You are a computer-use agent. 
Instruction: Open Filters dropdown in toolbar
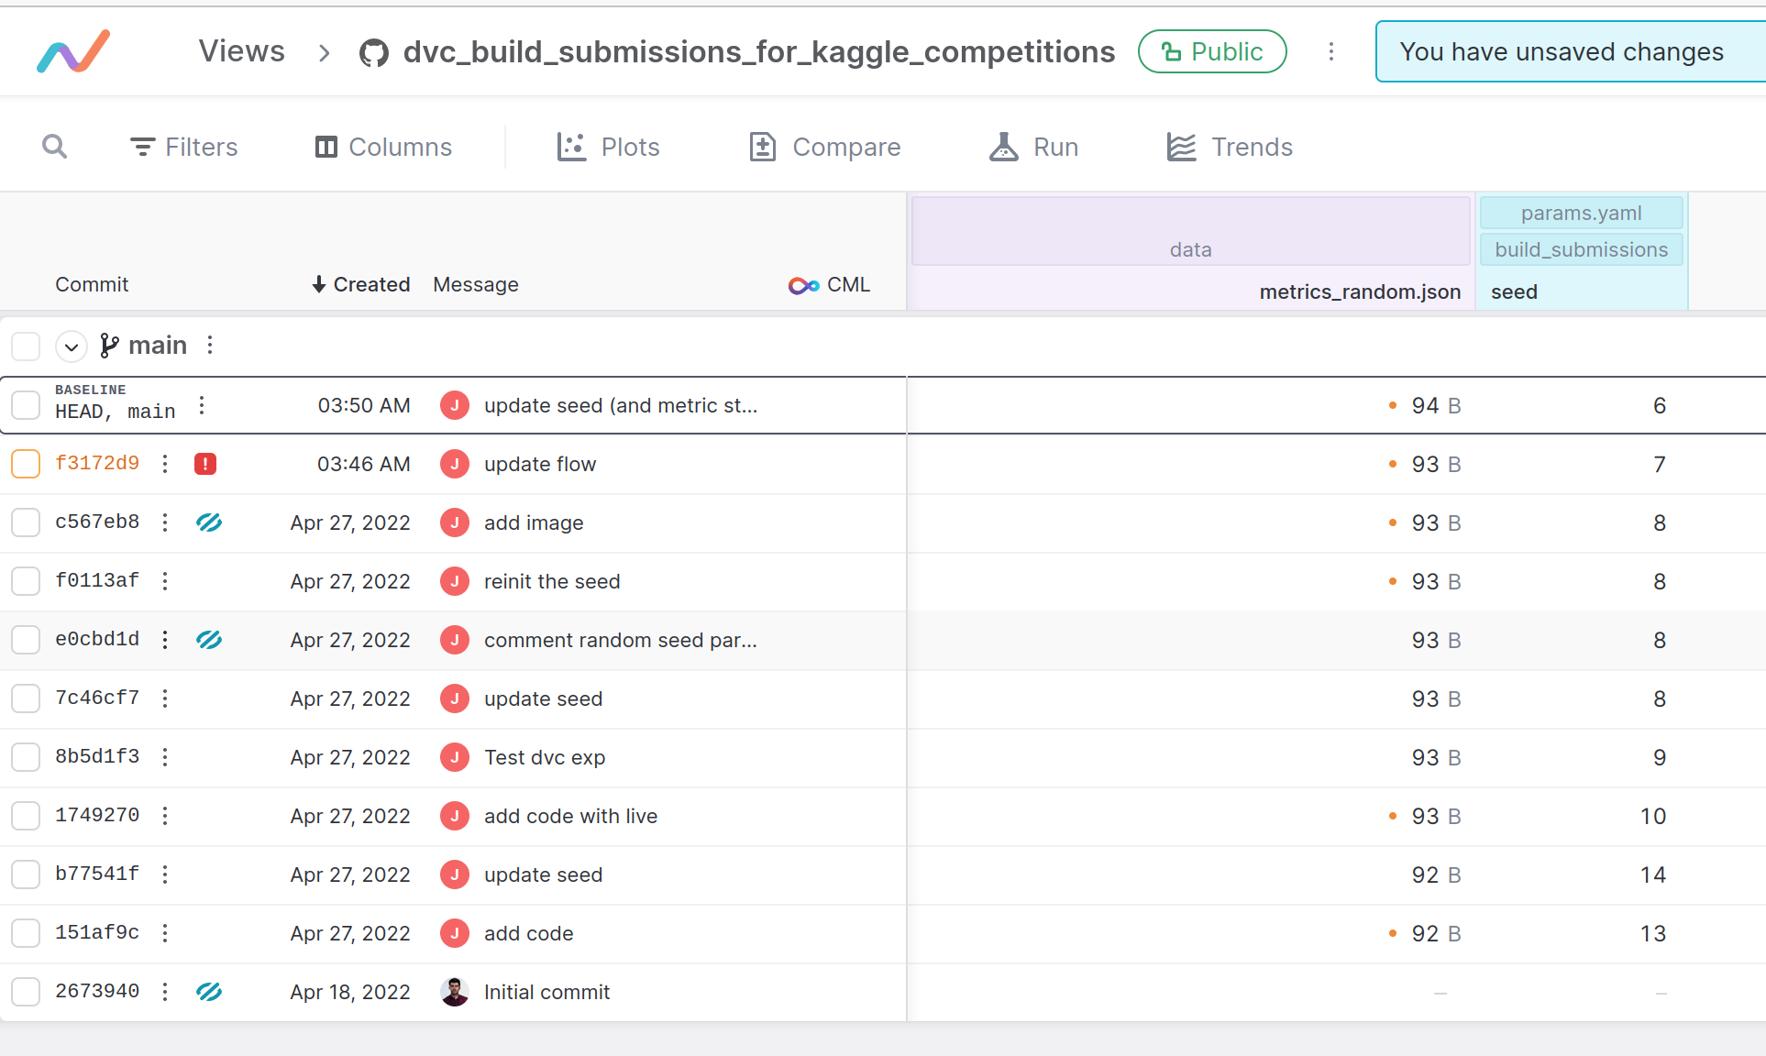pyautogui.click(x=183, y=147)
